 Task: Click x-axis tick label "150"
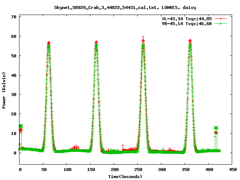(x=91, y=169)
